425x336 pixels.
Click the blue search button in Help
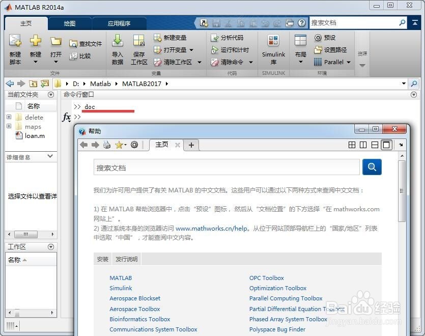tap(372, 167)
